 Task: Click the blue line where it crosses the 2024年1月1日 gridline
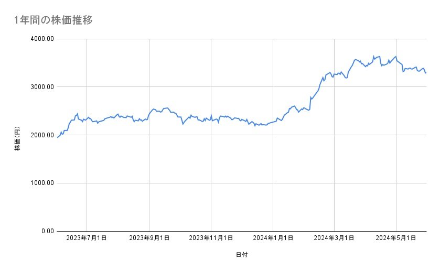[x=273, y=122]
